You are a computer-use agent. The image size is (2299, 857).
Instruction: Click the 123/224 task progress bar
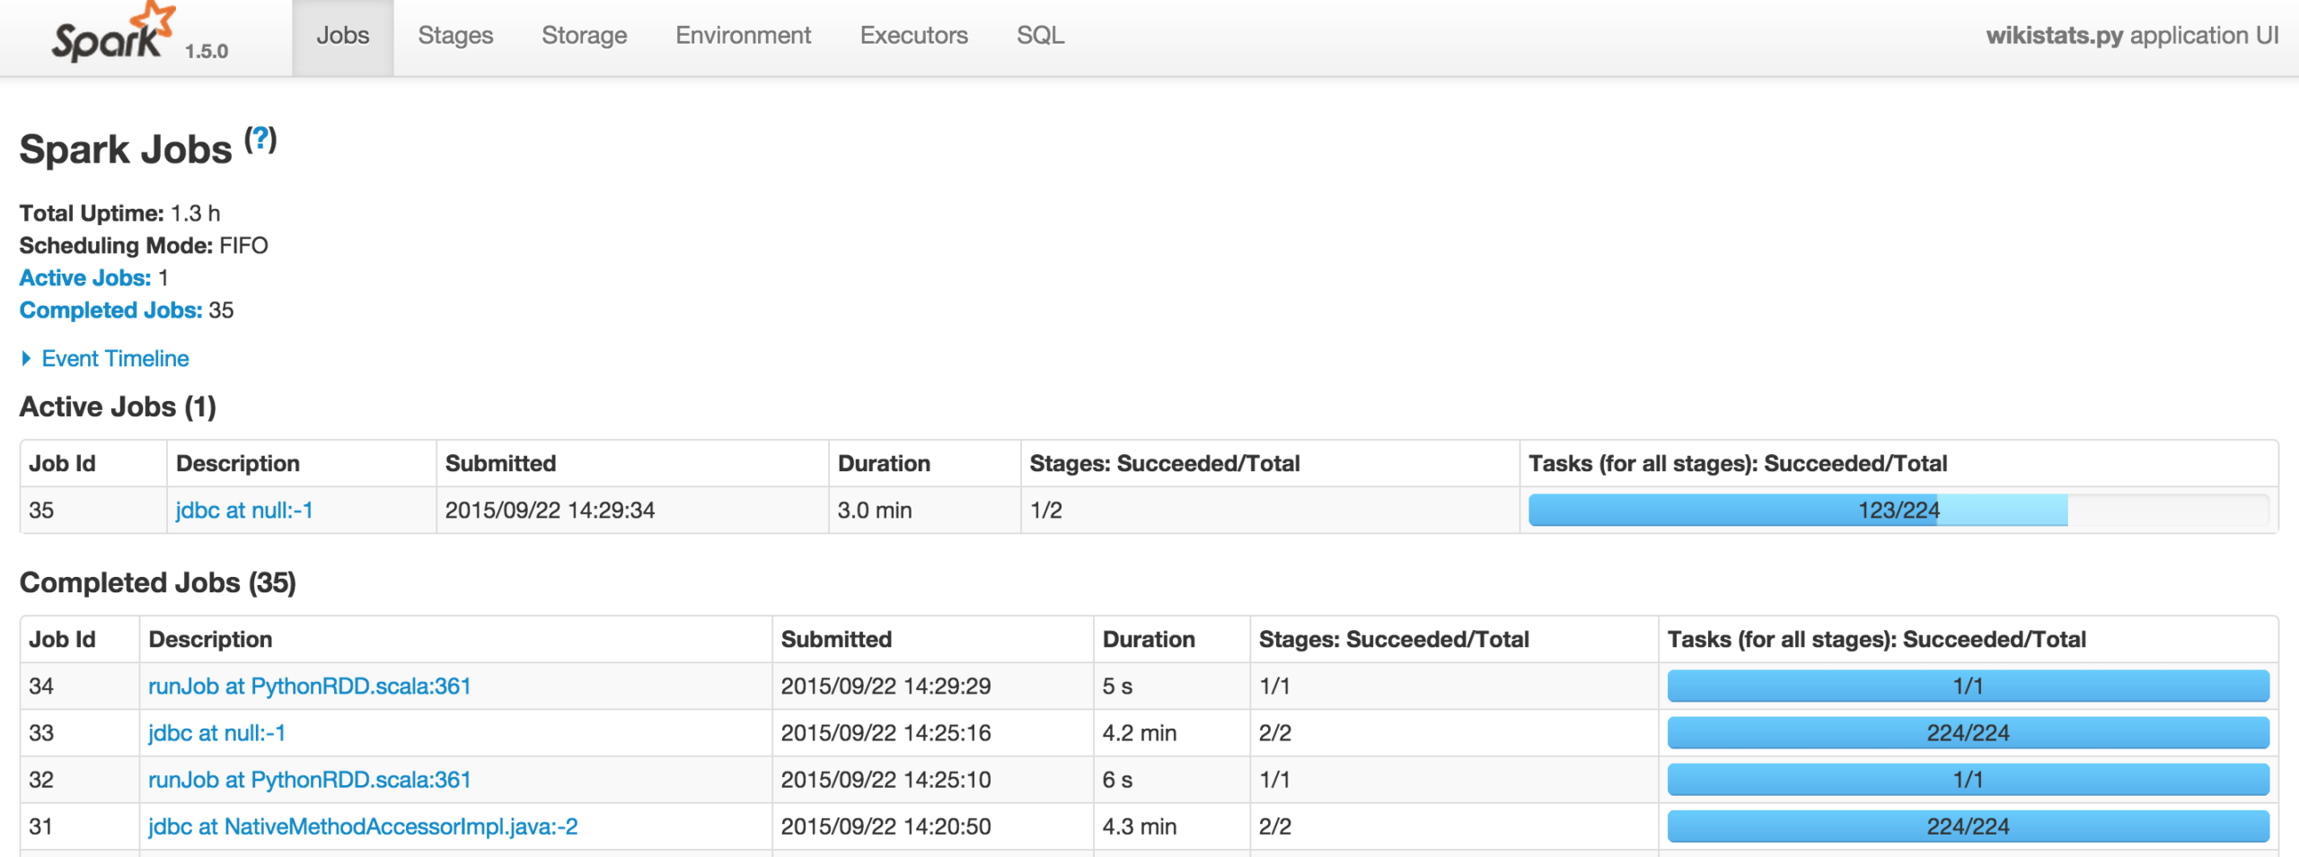(1898, 511)
